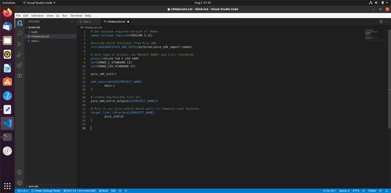
Task: Launch Firefox from the Ubuntu dock
Action: 7,12
